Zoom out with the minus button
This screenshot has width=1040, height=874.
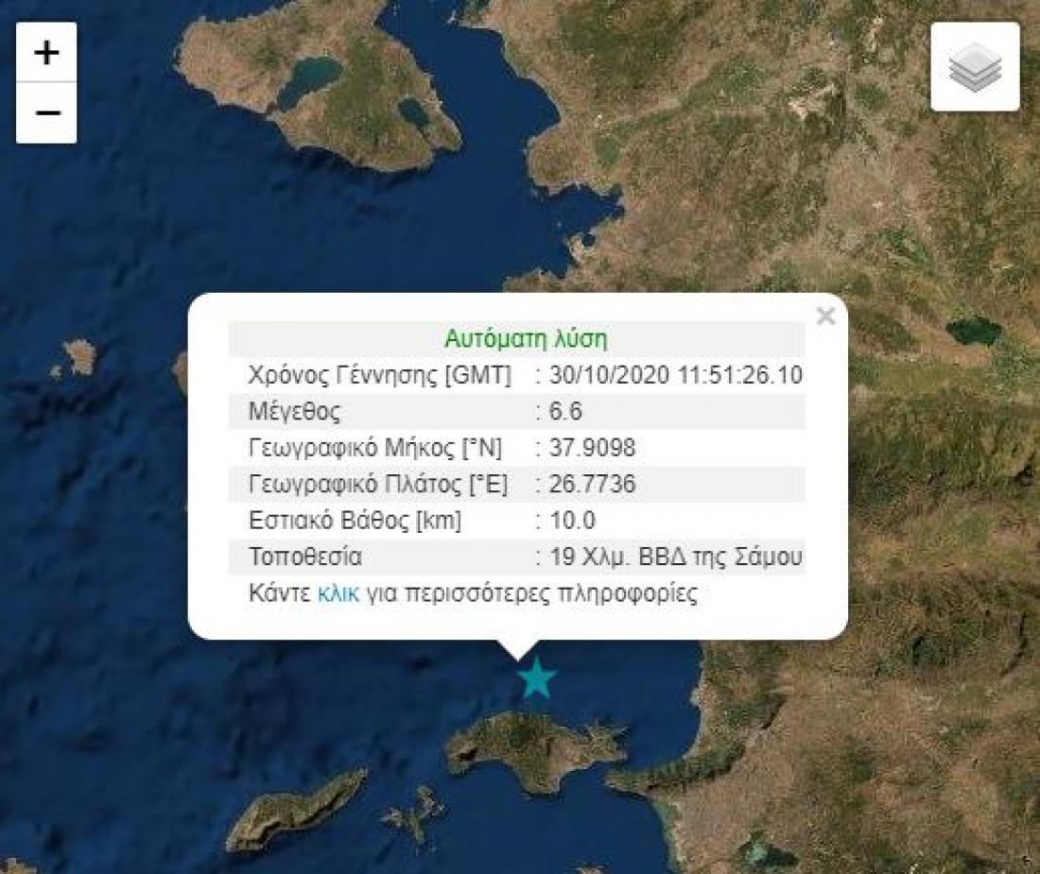click(x=46, y=112)
